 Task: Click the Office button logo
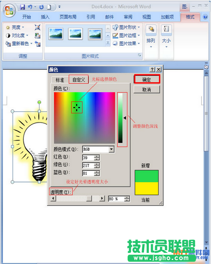[x=9, y=11]
